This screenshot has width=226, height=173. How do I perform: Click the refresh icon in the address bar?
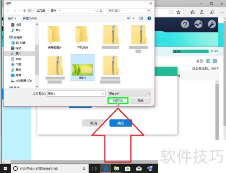(101, 11)
